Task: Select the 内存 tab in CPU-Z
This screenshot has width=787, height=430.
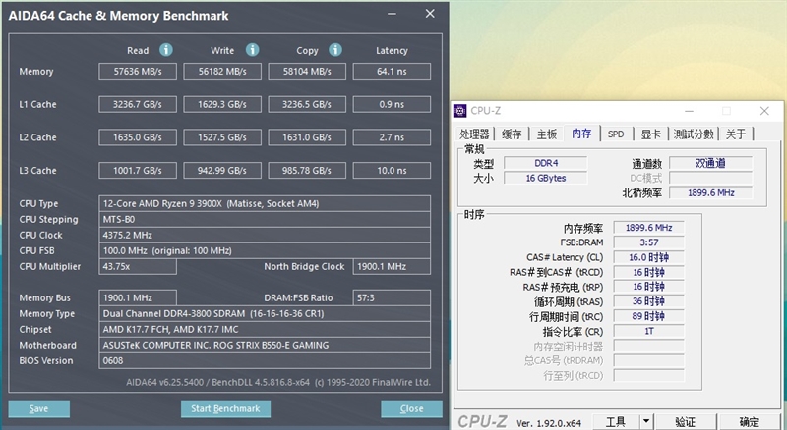Action: [581, 133]
